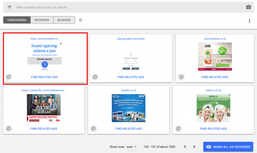Find related ads for lazada.co.id Ensure ad

[128, 128]
